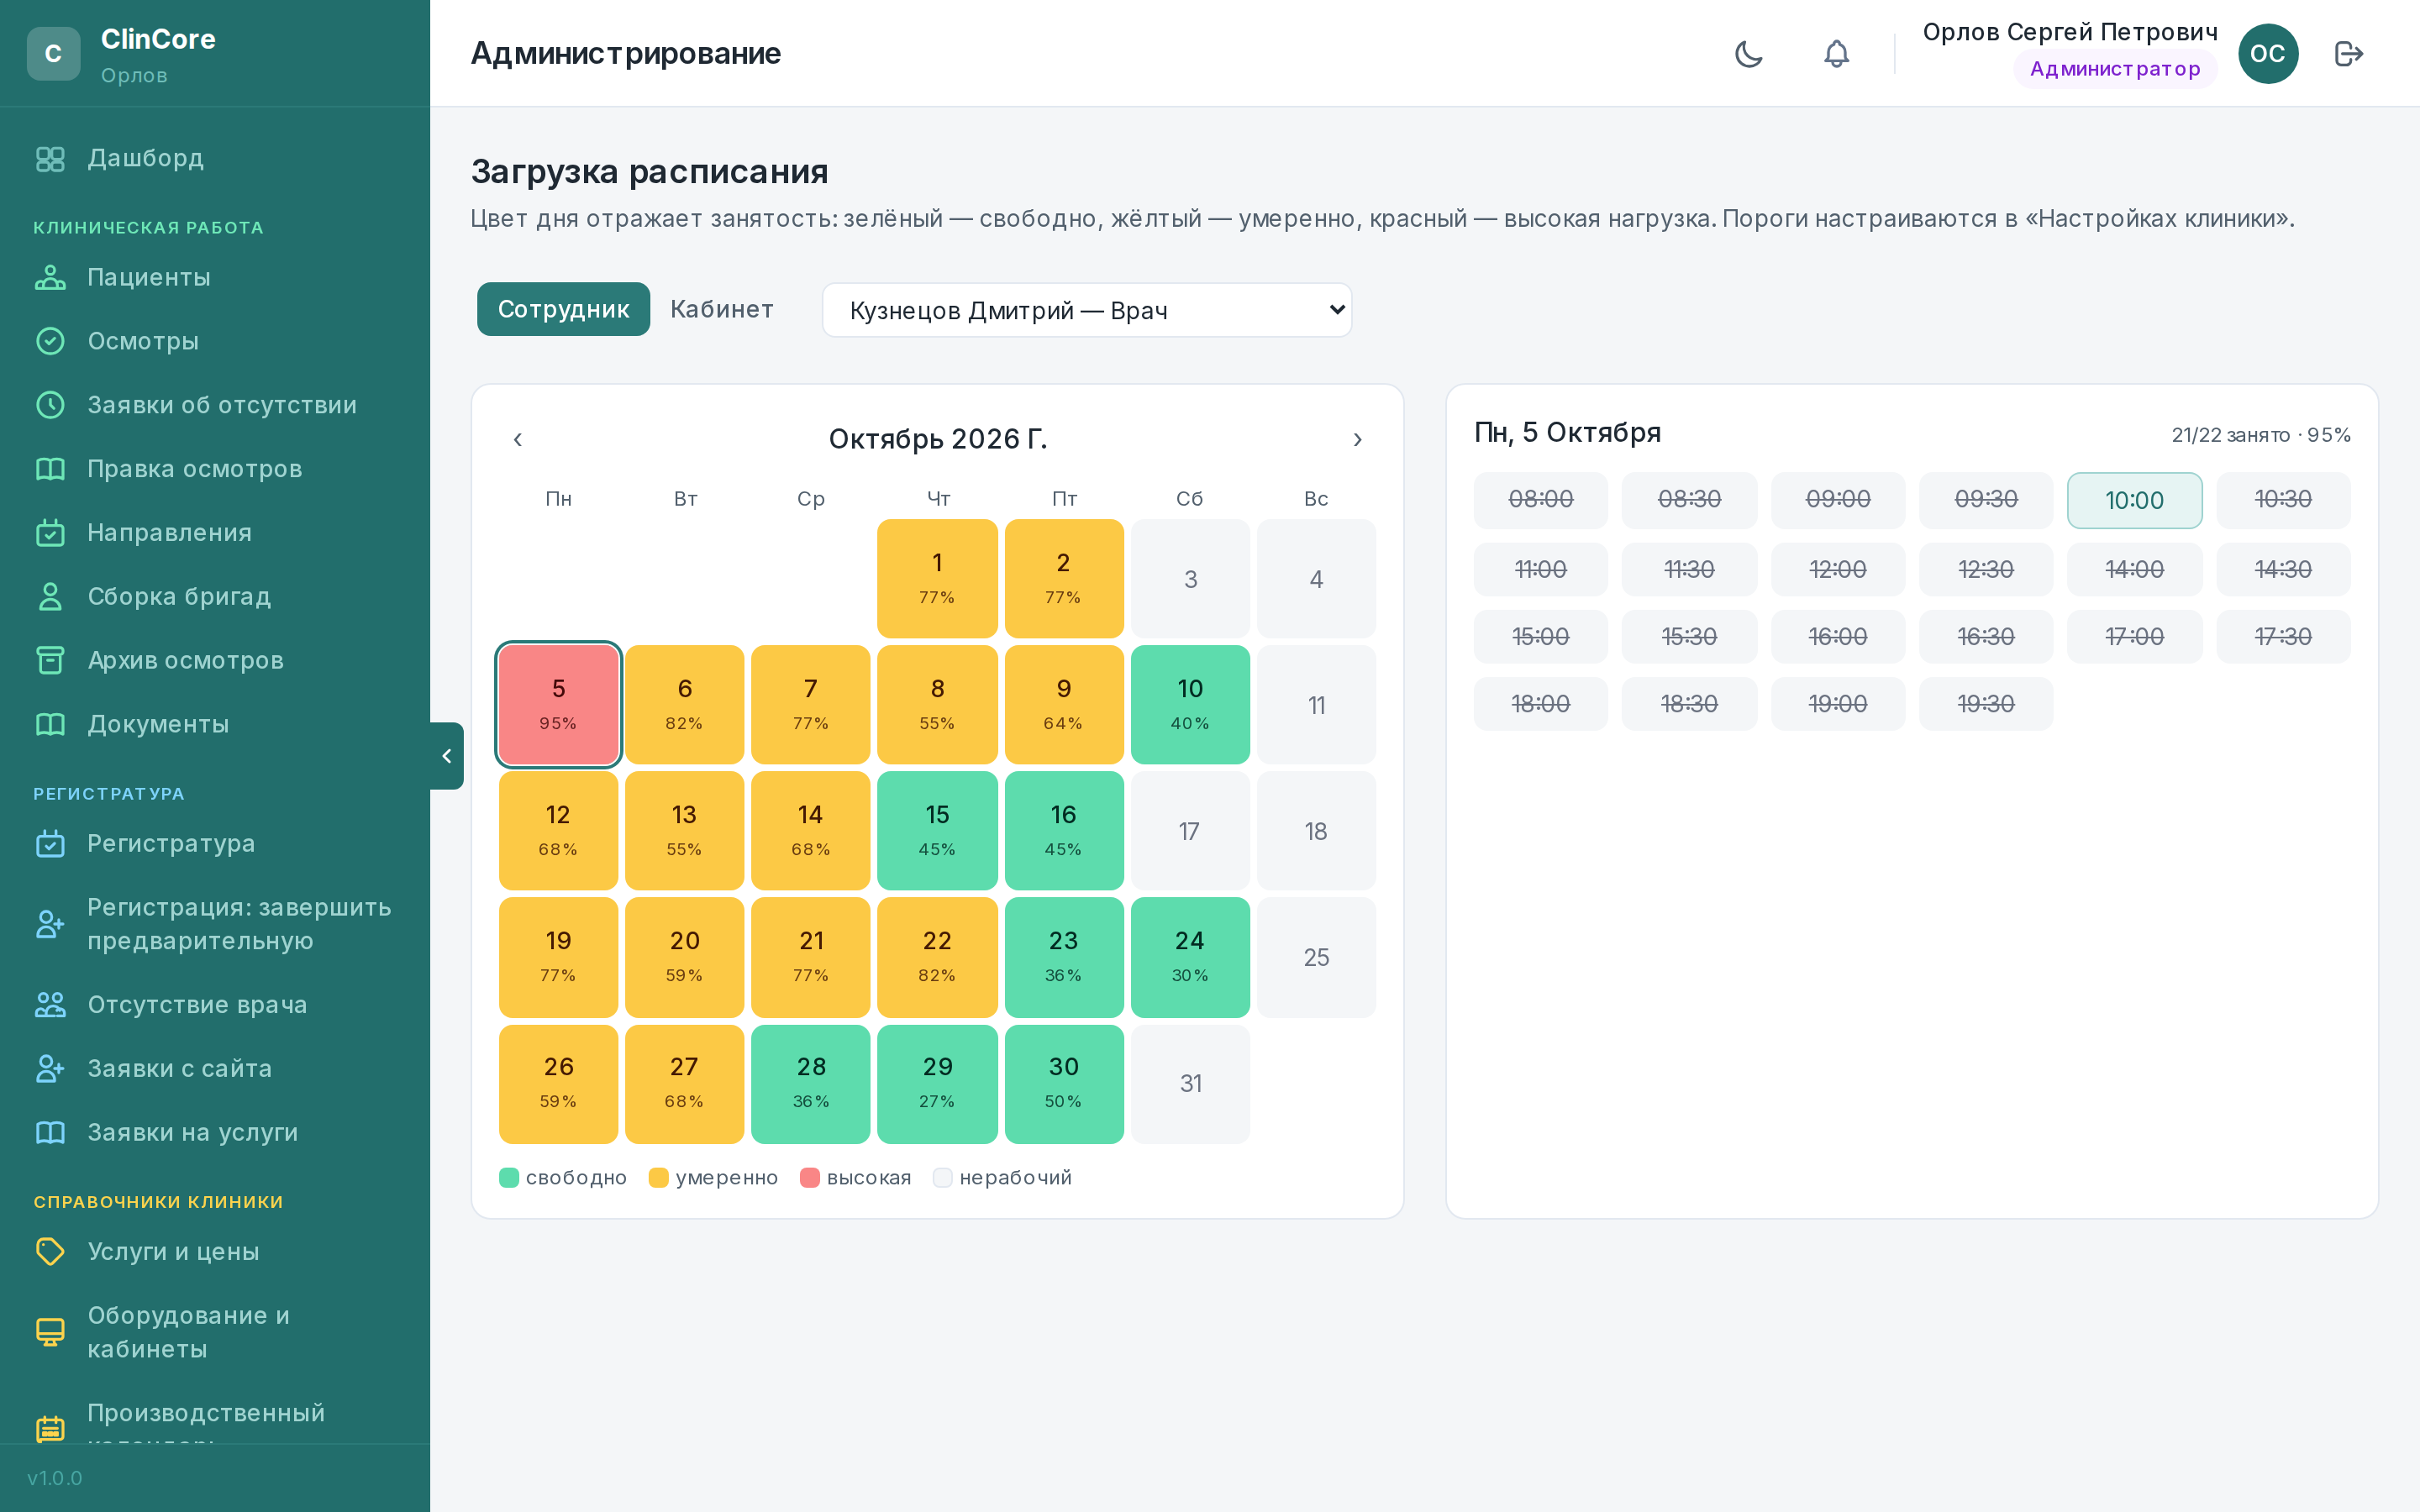The image size is (2420, 1512).
Task: Open employee dropdown Кузнецов Дмитрий
Action: point(1087,310)
